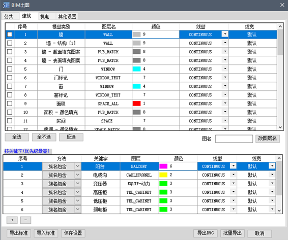288x240 pixels.
Task: Open linetype dropdown for BALCONY keyword row
Action: tap(233, 166)
